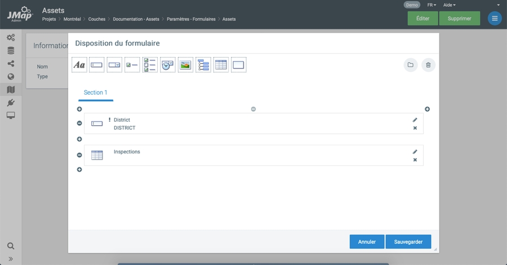The image size is (507, 265).
Task: Insert a table component from the toolbar
Action: pos(221,65)
